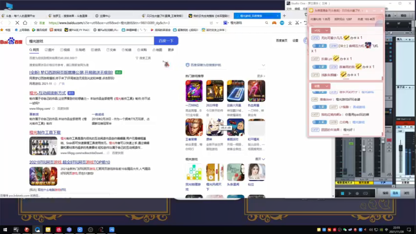The width and height of the screenshot is (416, 234).
Task: Open the downloads arrow icon in toolbar
Action: [290, 23]
